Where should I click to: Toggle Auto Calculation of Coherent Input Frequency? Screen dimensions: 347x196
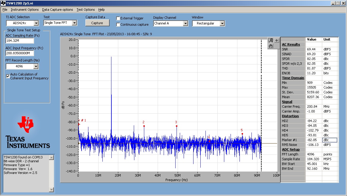pos(8,76)
